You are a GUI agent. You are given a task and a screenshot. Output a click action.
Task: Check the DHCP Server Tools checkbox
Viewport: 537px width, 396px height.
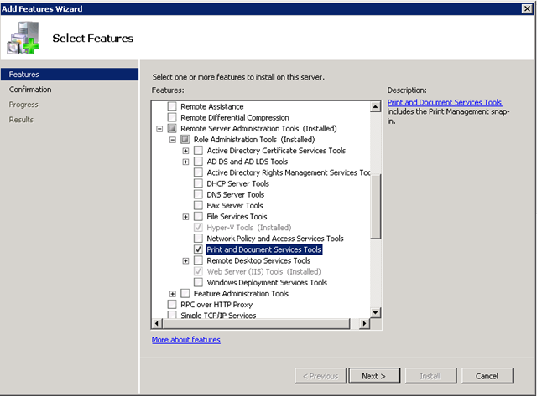tap(198, 183)
